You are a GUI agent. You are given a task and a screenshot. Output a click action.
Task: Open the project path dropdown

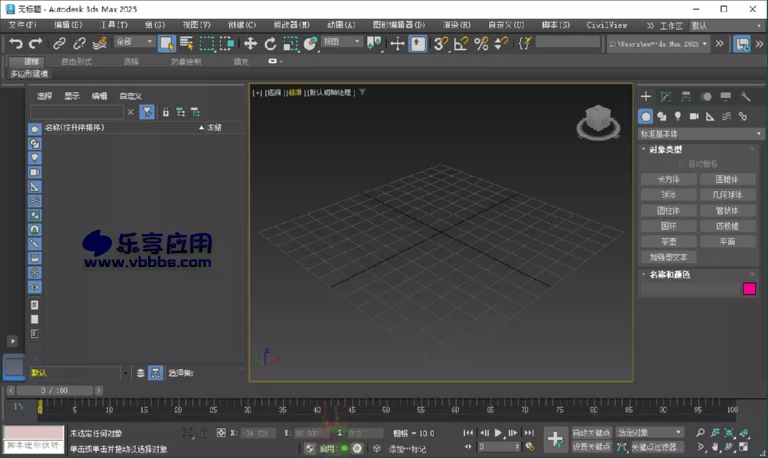click(x=659, y=44)
